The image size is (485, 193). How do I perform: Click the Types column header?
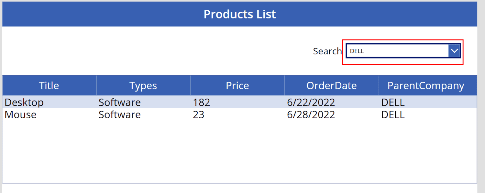[143, 85]
